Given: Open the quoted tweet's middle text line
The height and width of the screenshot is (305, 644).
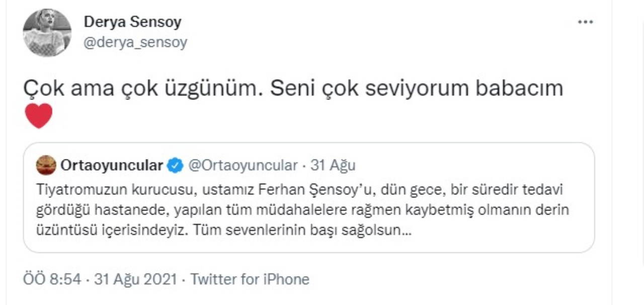Looking at the screenshot, I should (302, 210).
